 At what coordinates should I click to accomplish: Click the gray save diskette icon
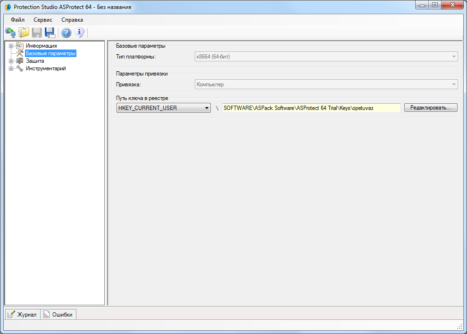click(x=37, y=33)
